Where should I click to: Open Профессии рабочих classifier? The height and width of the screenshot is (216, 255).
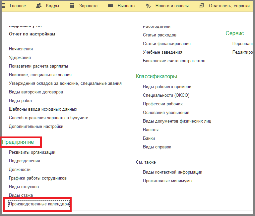163,104
